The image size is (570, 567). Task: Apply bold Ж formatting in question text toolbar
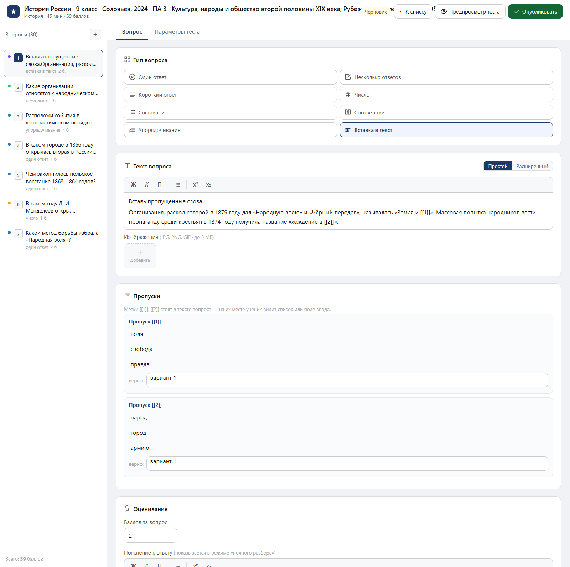tap(134, 185)
